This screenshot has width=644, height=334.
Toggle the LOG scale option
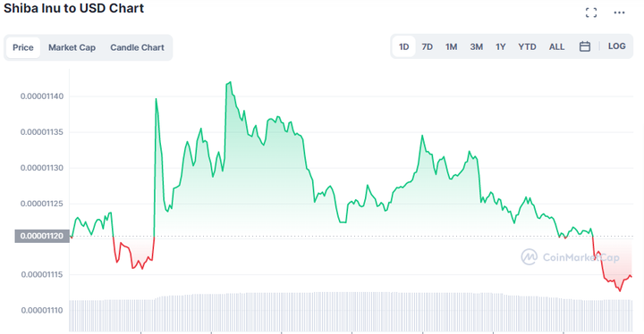coord(616,46)
